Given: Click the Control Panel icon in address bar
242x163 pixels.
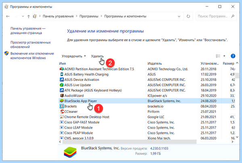Looking at the screenshot, I should (35, 16).
